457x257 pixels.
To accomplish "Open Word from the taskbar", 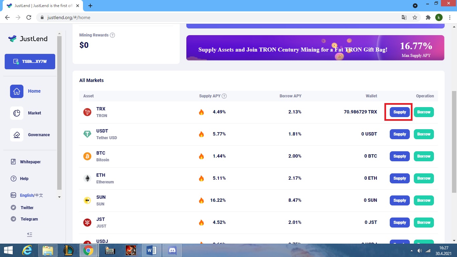I will pyautogui.click(x=152, y=250).
